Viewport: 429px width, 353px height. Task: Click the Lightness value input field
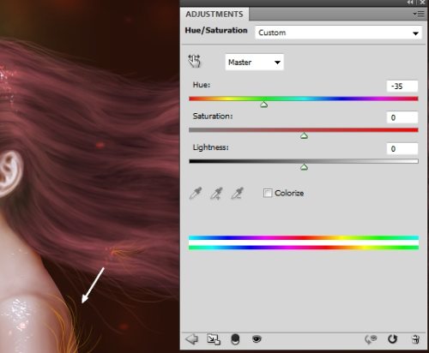coord(402,149)
